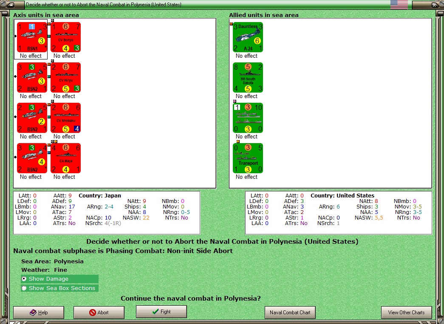Click the 'Country: United States' label
This screenshot has width=444, height=324.
click(342, 195)
